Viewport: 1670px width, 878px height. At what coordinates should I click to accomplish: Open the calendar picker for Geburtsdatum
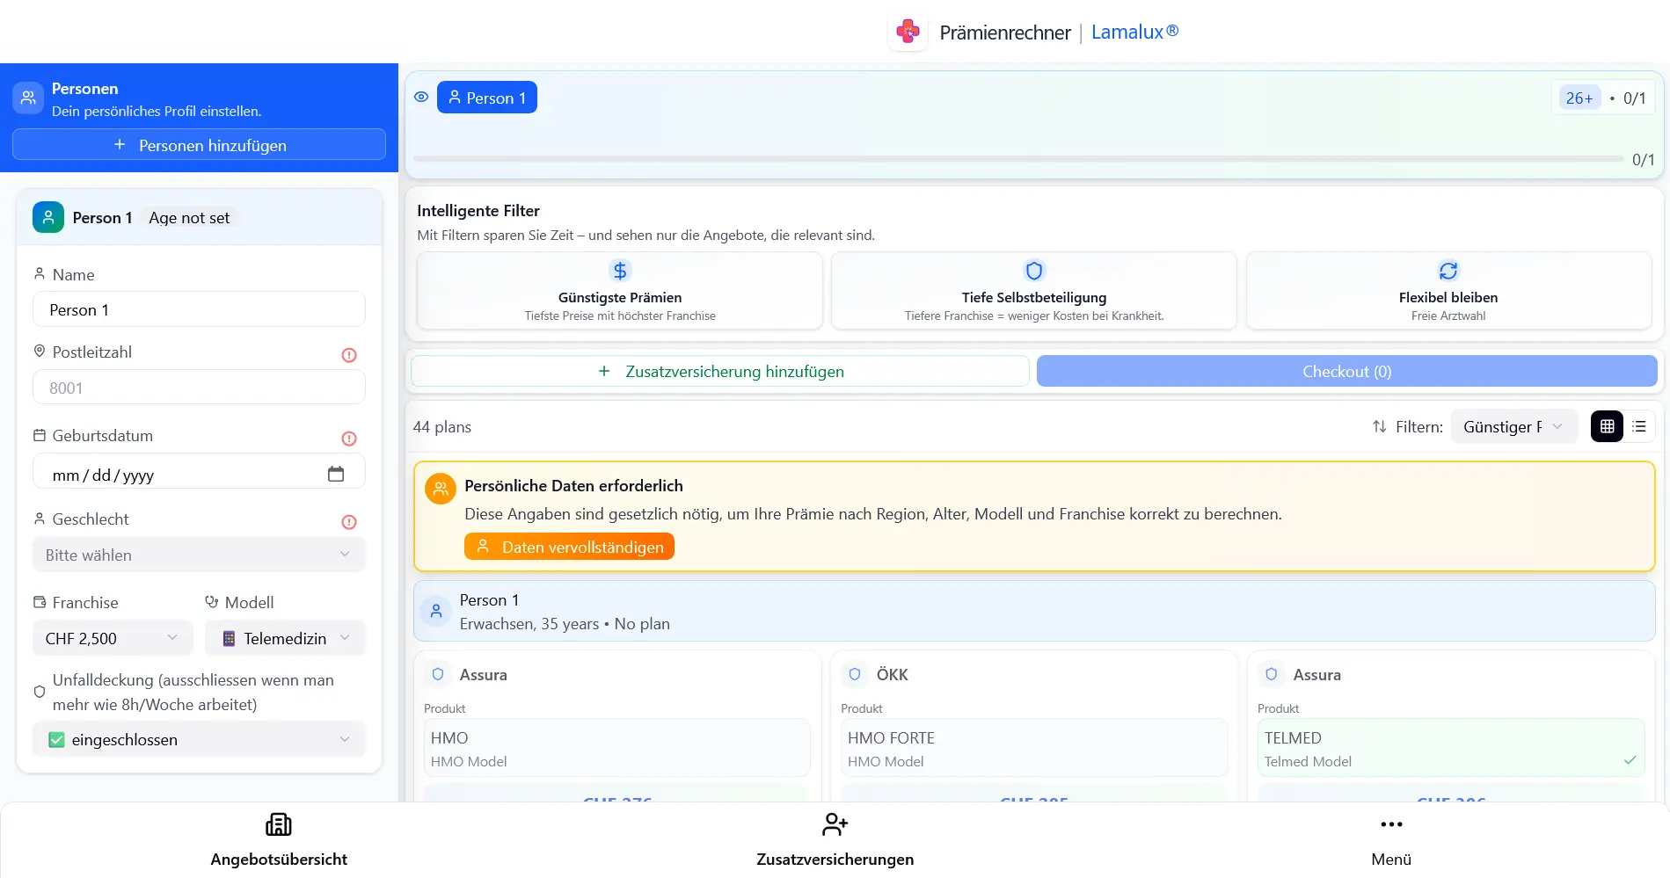(x=336, y=473)
